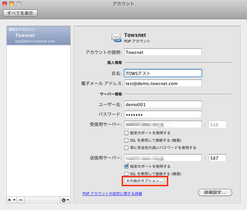
Task: Click the 電子メール アドレス field
Action: pyautogui.click(x=163, y=83)
